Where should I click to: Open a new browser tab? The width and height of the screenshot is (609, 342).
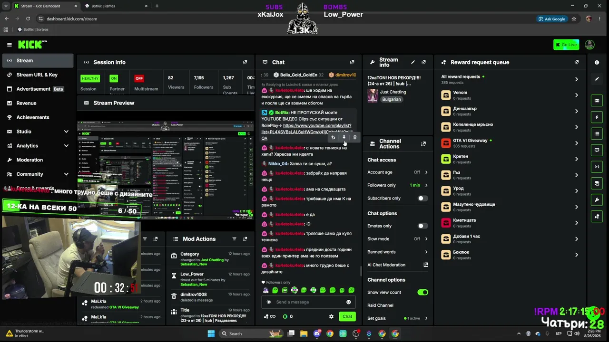(x=157, y=6)
